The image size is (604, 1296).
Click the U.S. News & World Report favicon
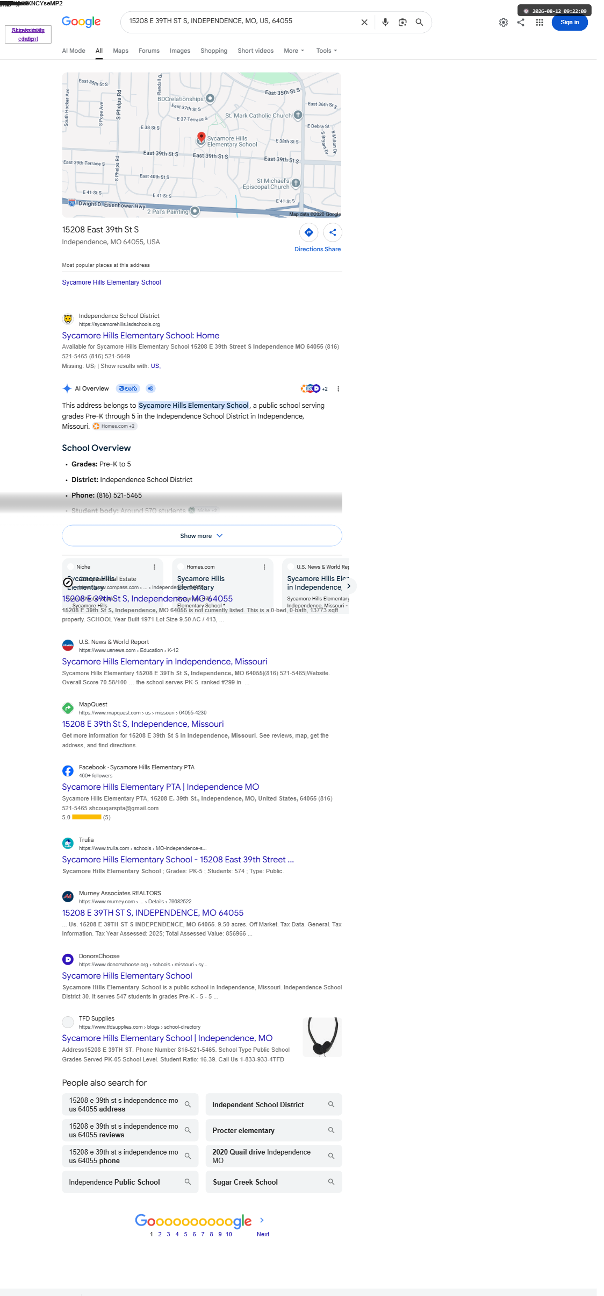pos(68,646)
